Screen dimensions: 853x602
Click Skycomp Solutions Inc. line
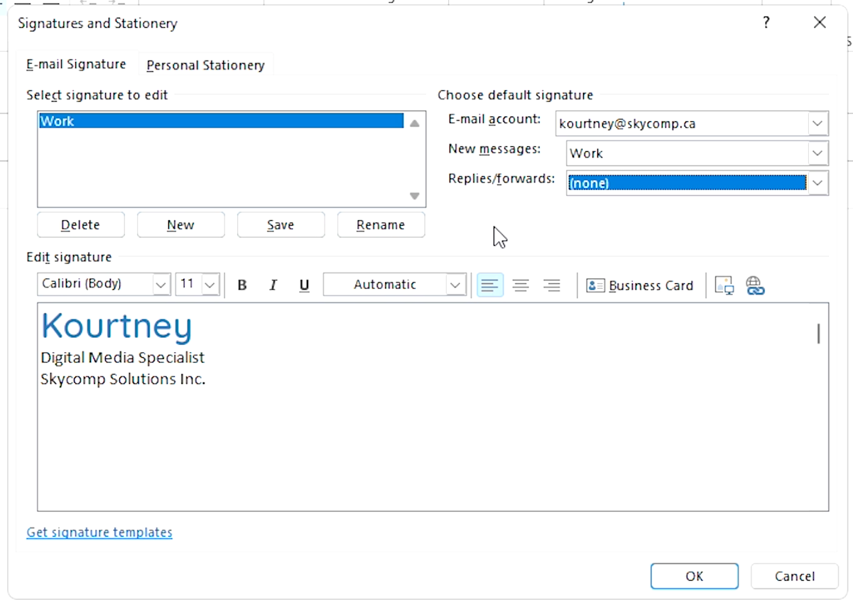pyautogui.click(x=123, y=379)
